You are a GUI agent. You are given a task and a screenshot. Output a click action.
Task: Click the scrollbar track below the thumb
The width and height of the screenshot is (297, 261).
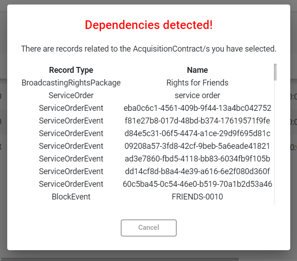pyautogui.click(x=275, y=145)
